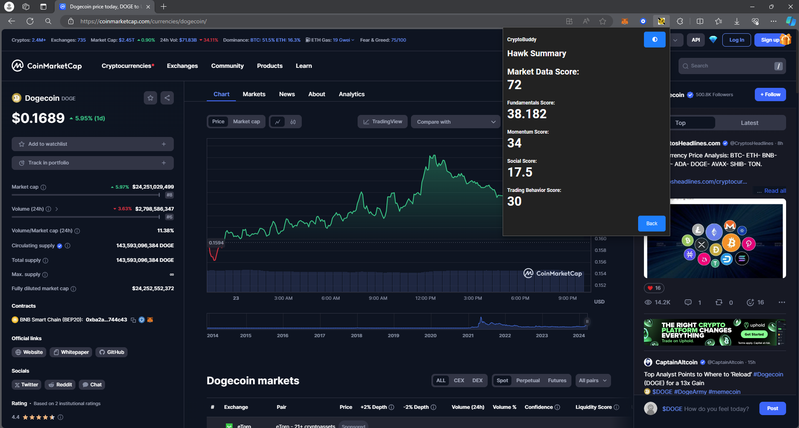Click CoinMarketCap logo
Image resolution: width=799 pixels, height=428 pixels.
47,66
